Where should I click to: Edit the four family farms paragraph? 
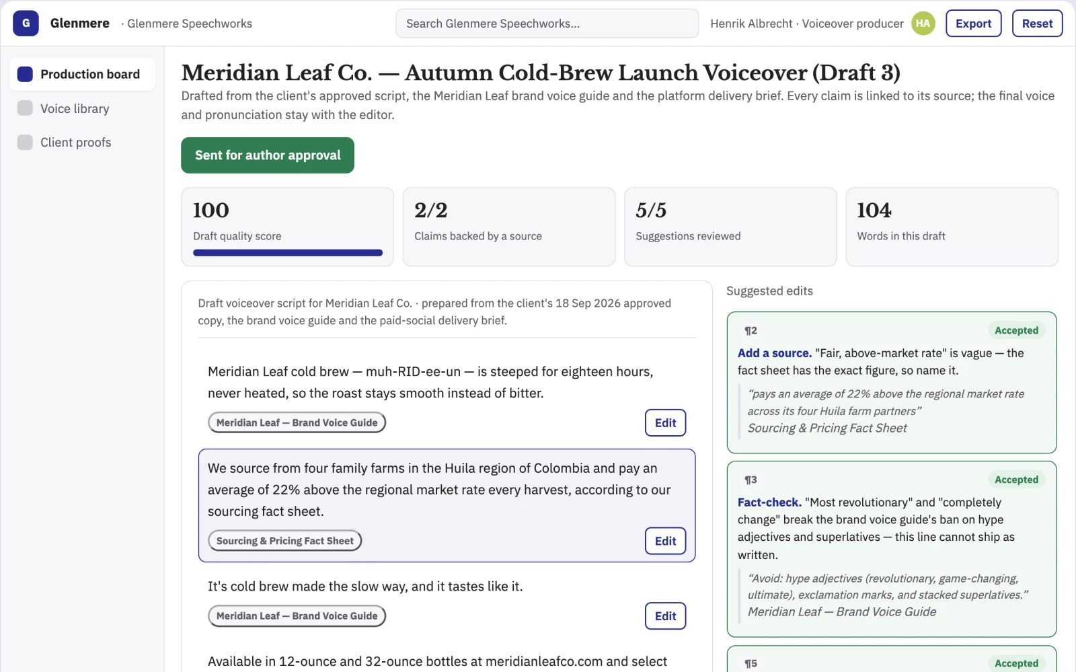(665, 541)
